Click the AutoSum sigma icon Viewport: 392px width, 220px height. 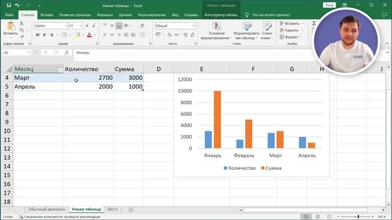[314, 23]
